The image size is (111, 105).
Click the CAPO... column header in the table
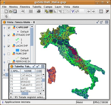(x=15, y=71)
